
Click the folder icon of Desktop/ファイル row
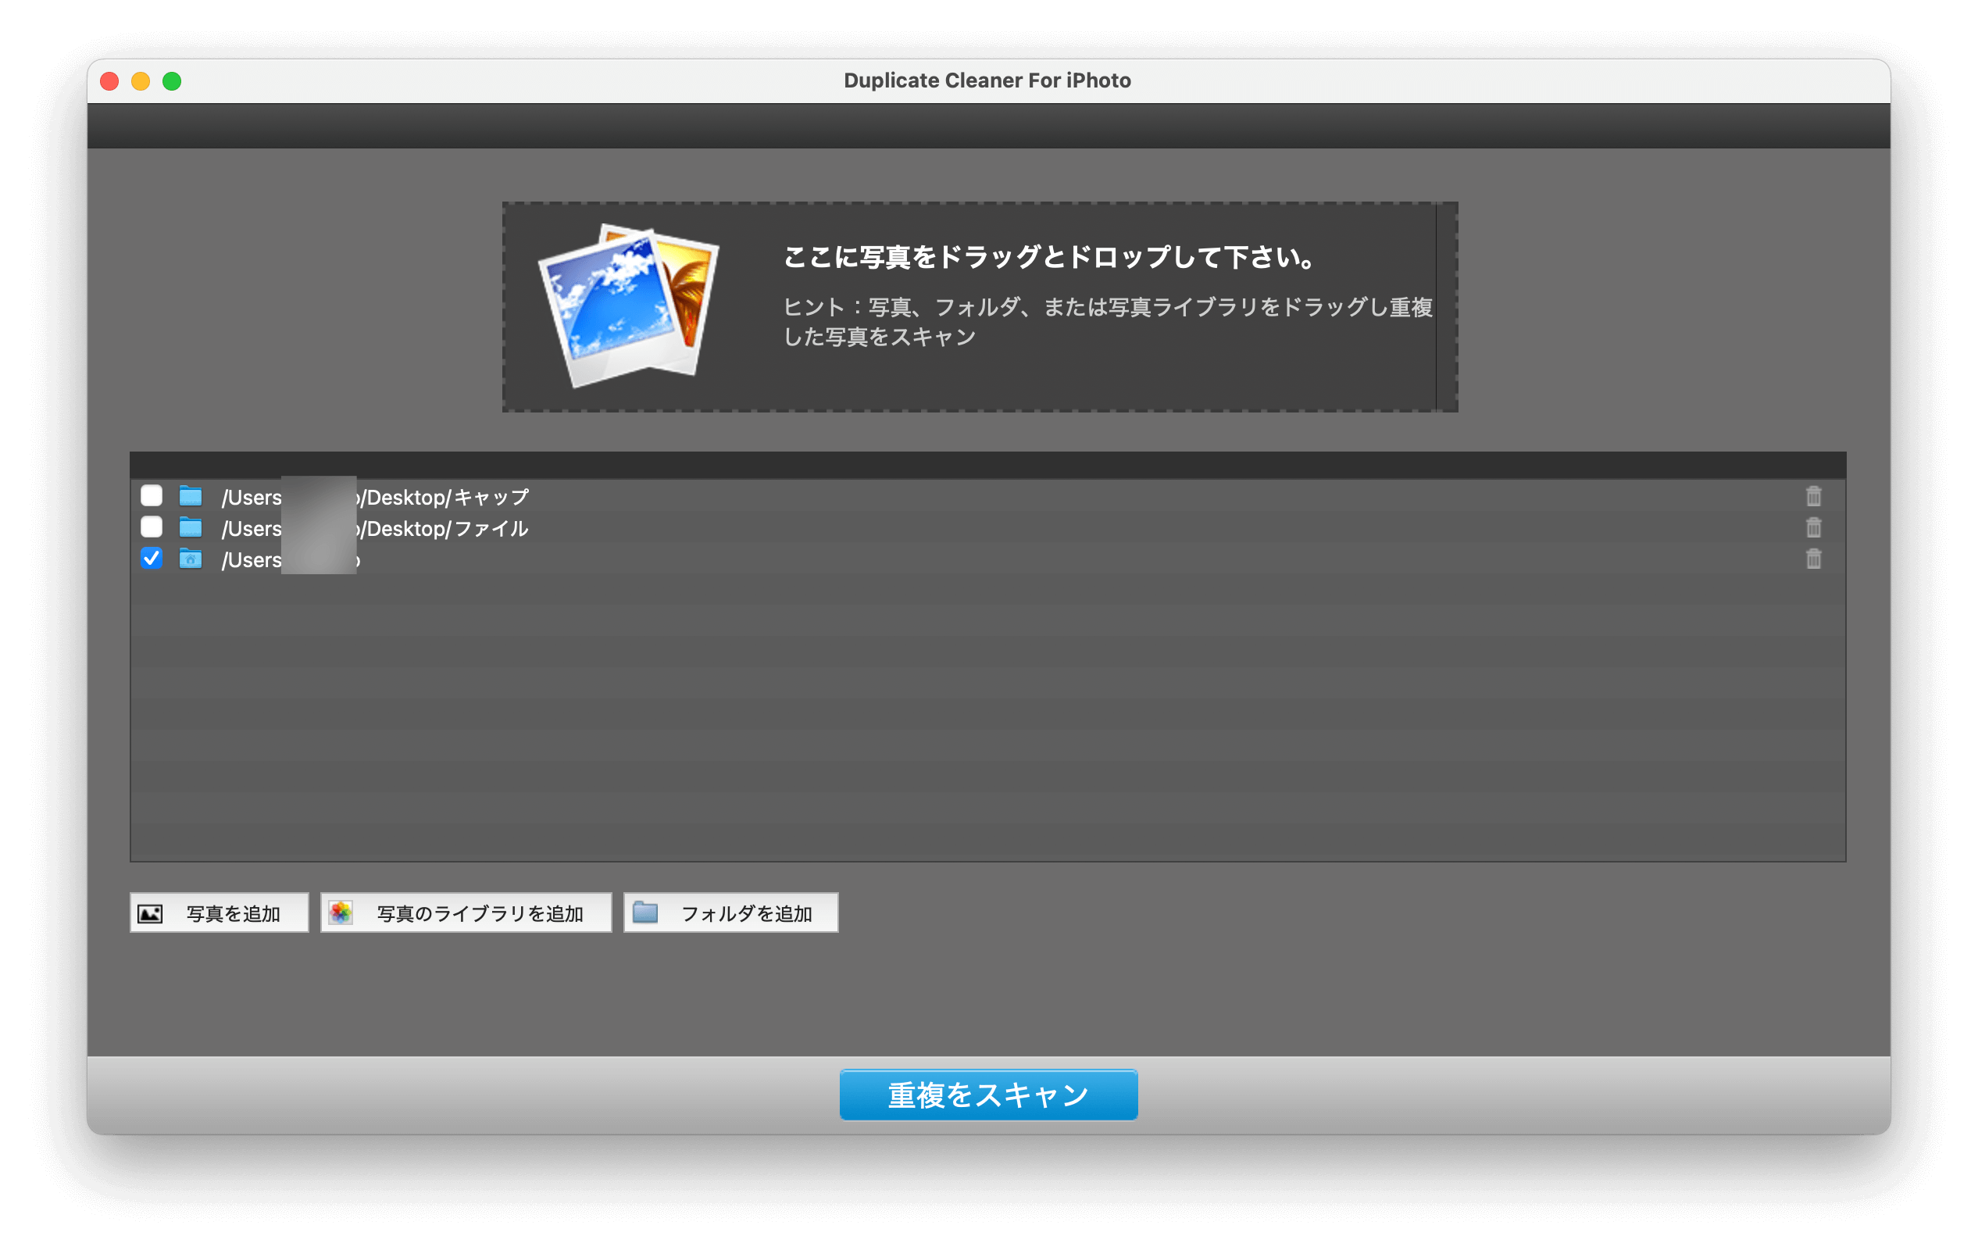[191, 527]
